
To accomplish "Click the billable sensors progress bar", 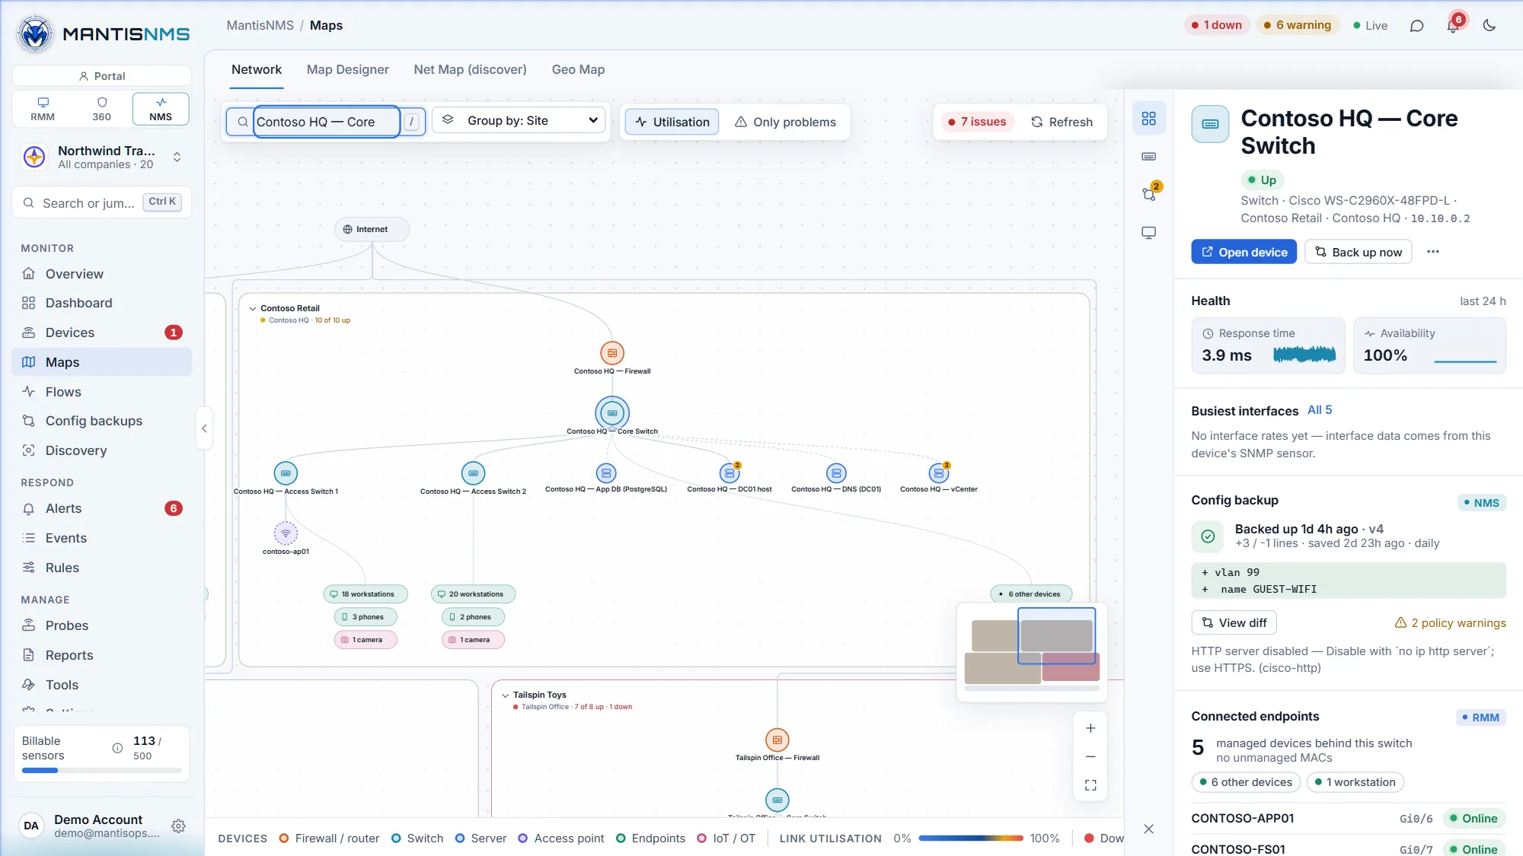I will [x=102, y=771].
